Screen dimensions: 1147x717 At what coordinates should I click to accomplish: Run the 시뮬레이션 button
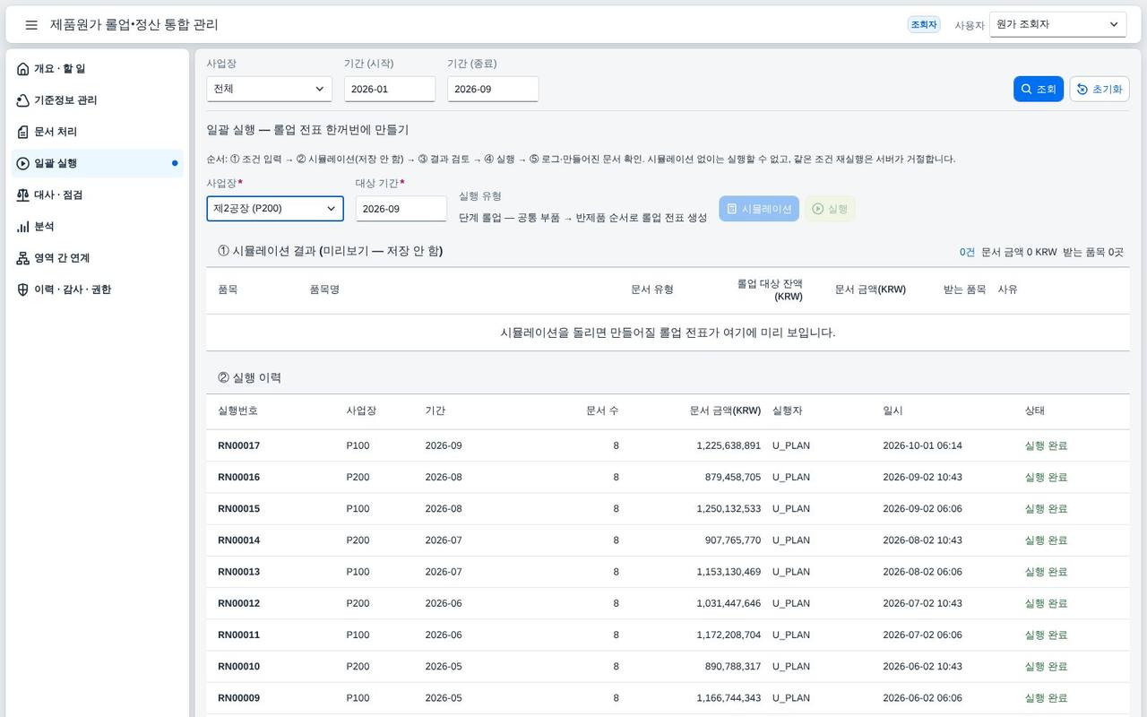coord(759,209)
